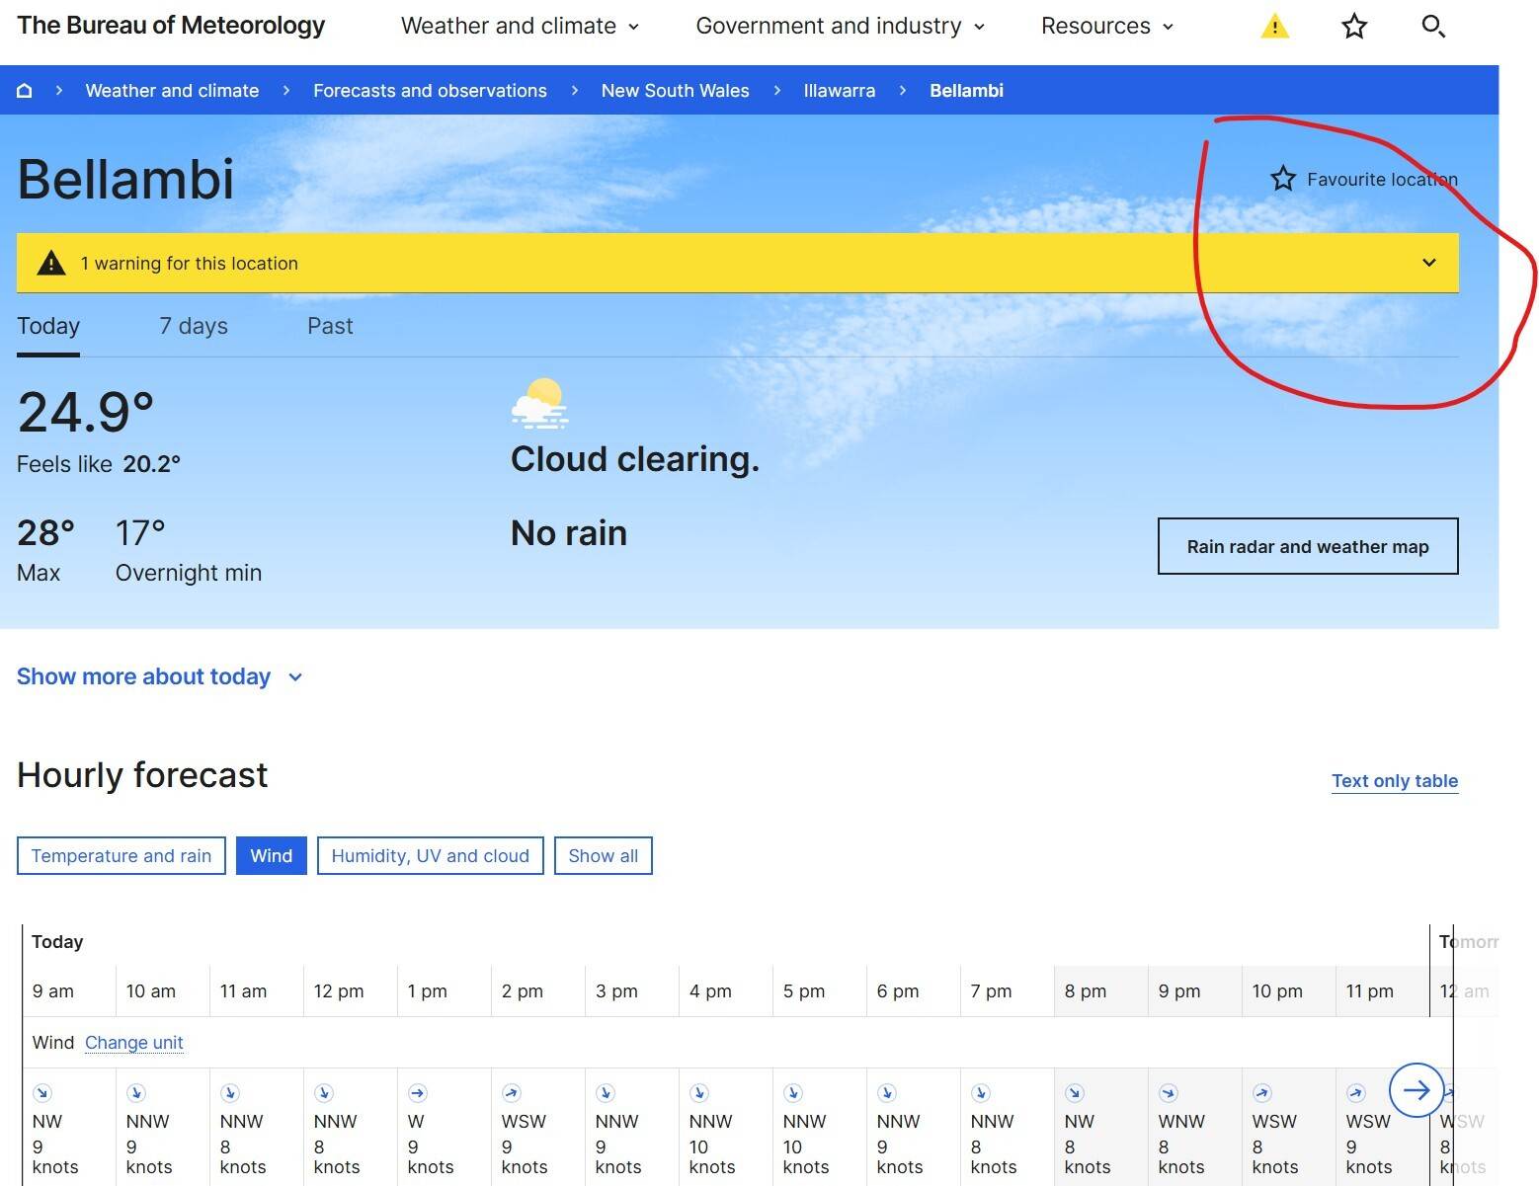1539x1186 pixels.
Task: Expand the Weather and climate menu
Action: [x=520, y=27]
